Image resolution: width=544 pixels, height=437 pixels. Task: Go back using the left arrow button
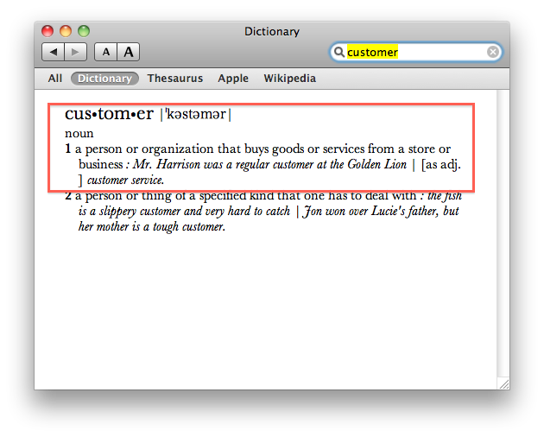(x=53, y=52)
